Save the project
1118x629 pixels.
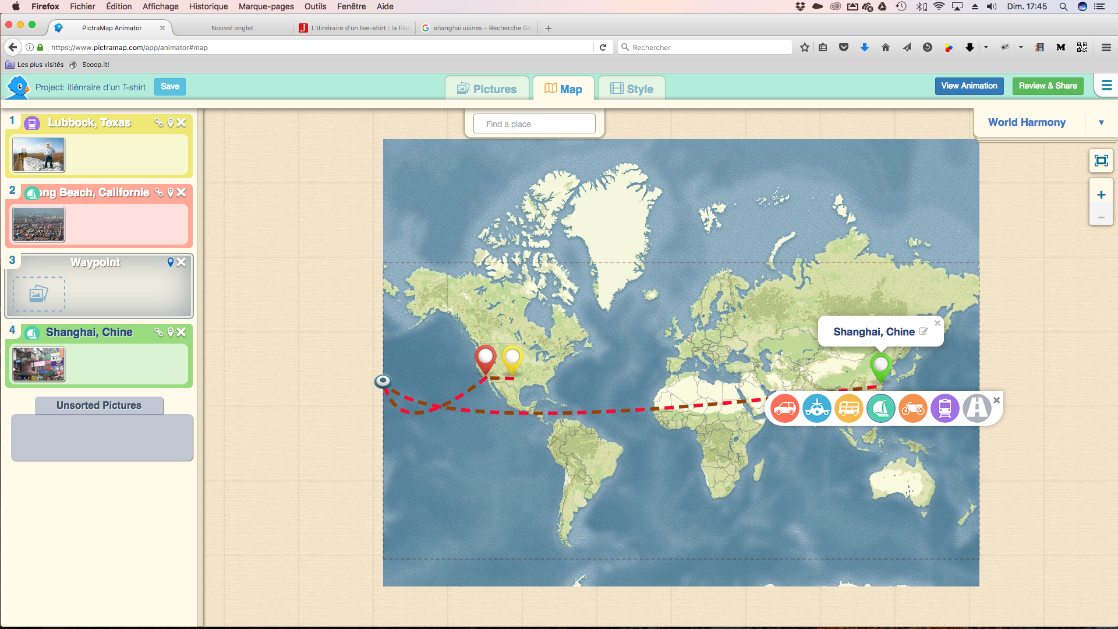[170, 87]
